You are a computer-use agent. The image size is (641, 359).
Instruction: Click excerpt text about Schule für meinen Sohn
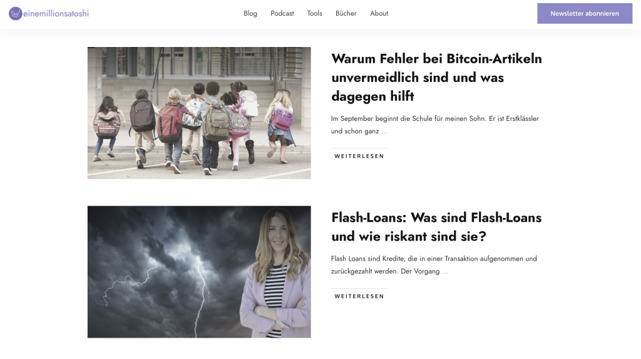434,125
